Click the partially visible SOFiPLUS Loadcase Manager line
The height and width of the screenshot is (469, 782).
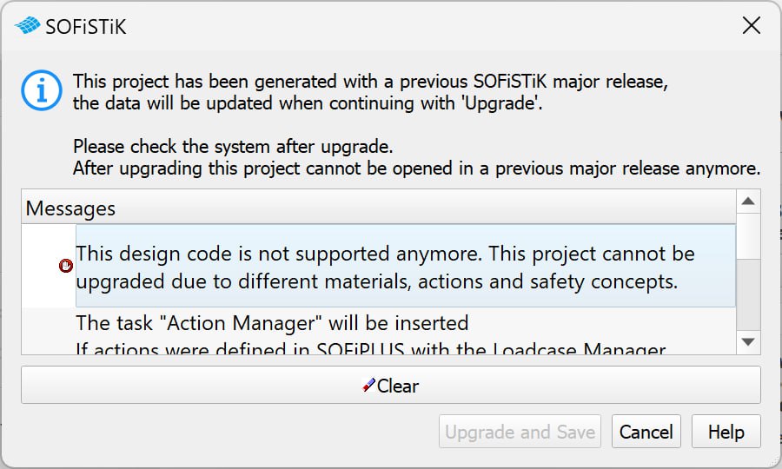coord(370,348)
